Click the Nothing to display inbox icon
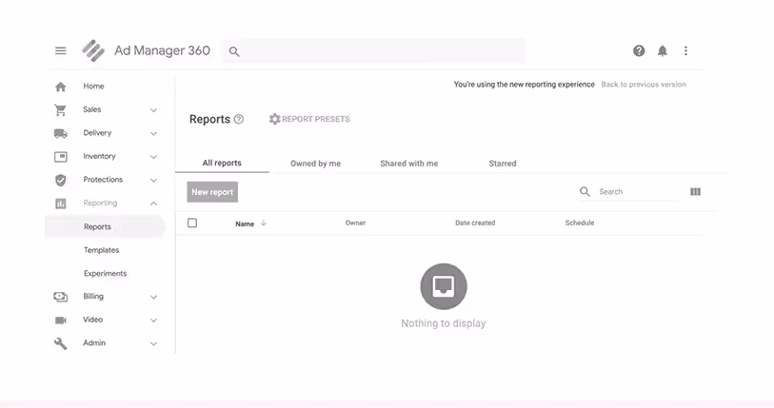The width and height of the screenshot is (774, 408). [x=444, y=286]
